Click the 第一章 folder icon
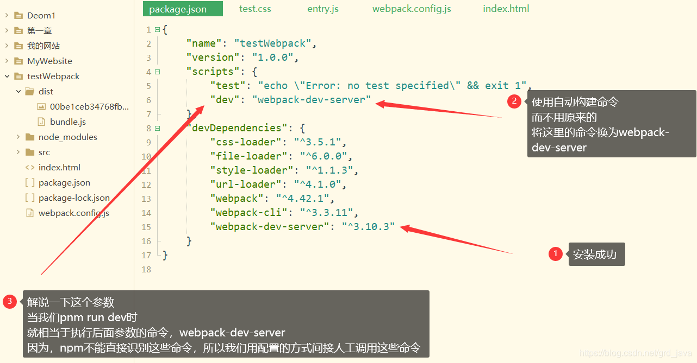The width and height of the screenshot is (697, 363). (x=18, y=31)
